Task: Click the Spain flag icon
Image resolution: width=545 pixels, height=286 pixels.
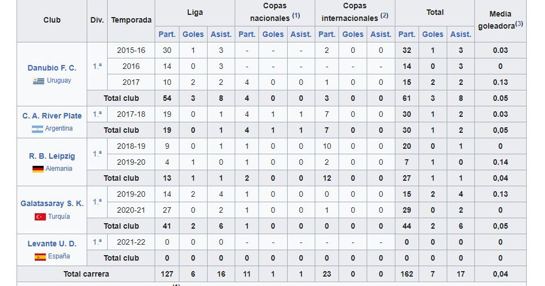Action: [40, 257]
